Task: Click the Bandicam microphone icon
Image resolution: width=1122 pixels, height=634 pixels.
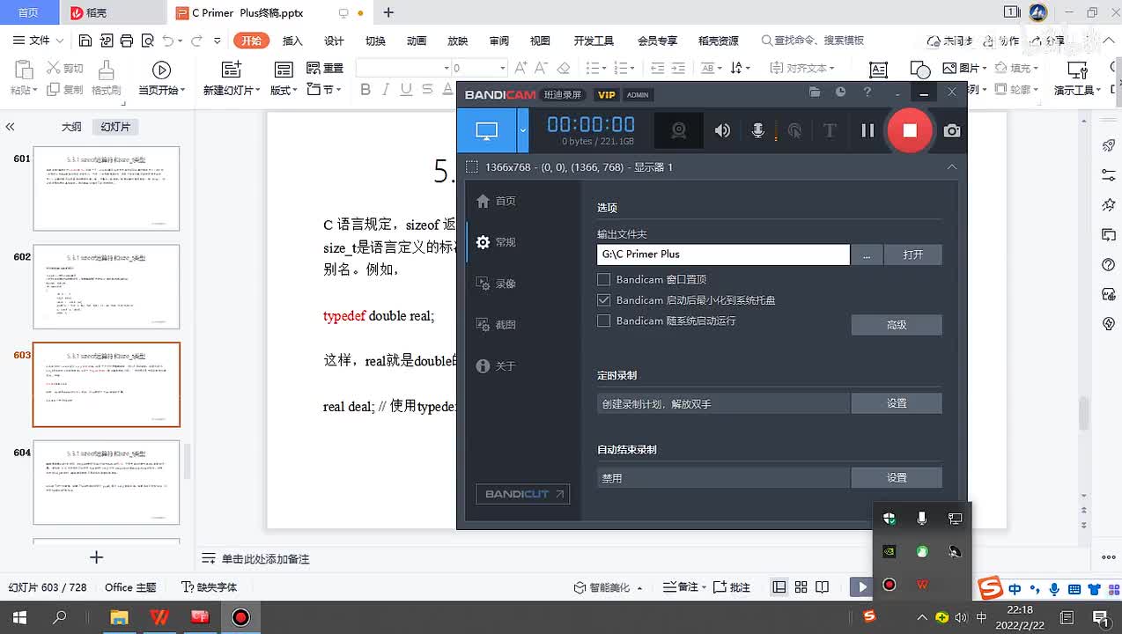Action: pyautogui.click(x=757, y=130)
